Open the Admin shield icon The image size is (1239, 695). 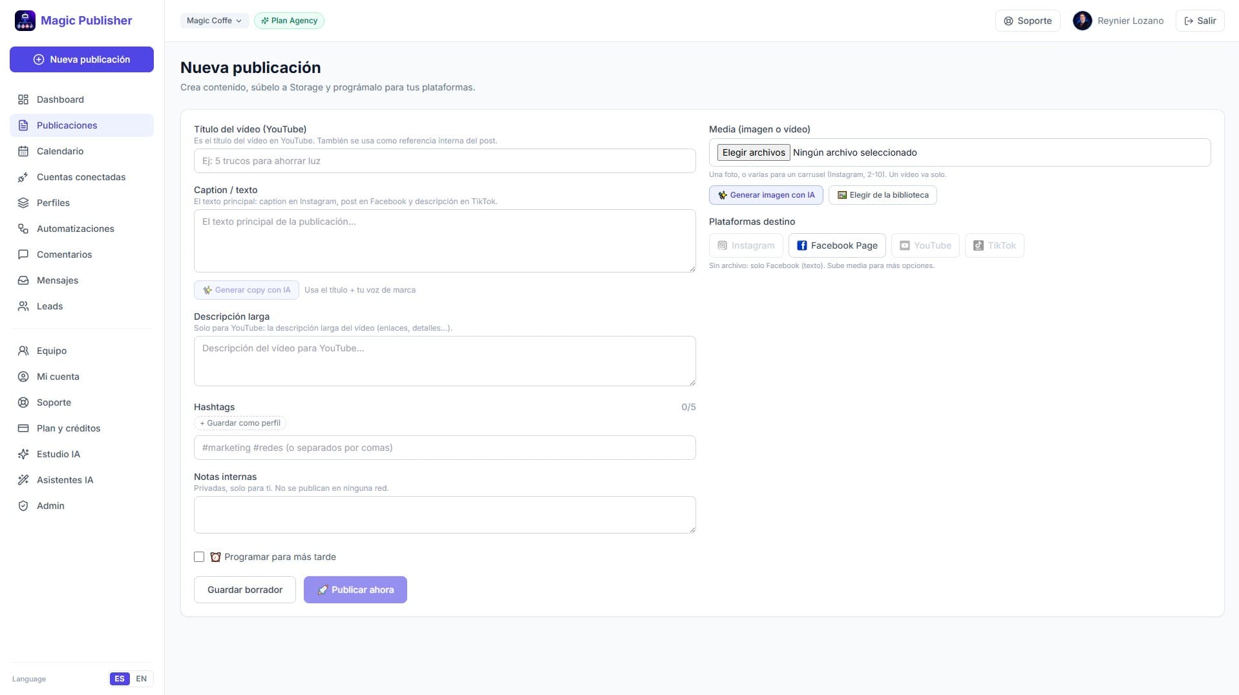click(x=23, y=506)
